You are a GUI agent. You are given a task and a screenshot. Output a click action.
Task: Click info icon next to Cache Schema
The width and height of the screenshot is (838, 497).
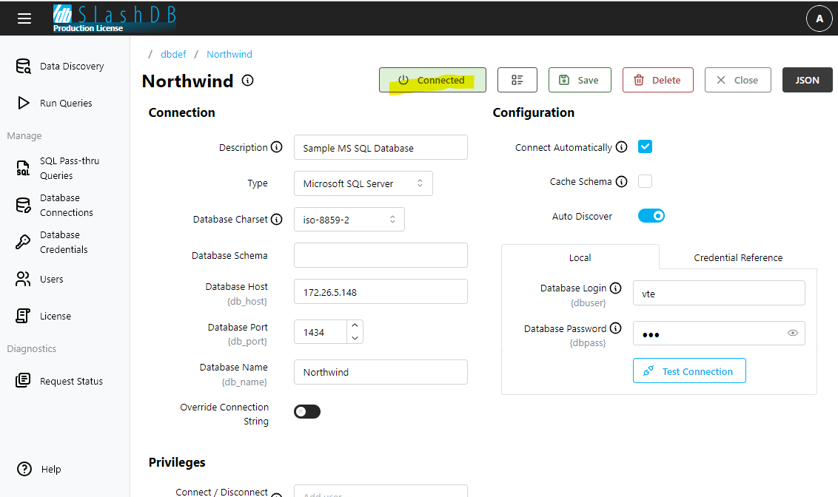point(621,181)
